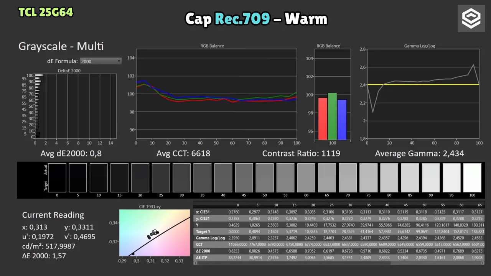Click the 'v': 0,4695' current reading value
Image resolution: width=491 pixels, height=276 pixels.
pyautogui.click(x=80, y=237)
